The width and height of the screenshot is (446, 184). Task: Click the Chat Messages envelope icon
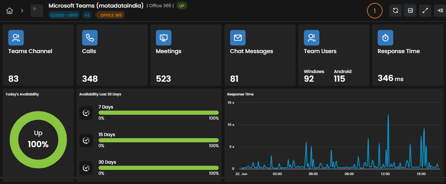coord(238,38)
